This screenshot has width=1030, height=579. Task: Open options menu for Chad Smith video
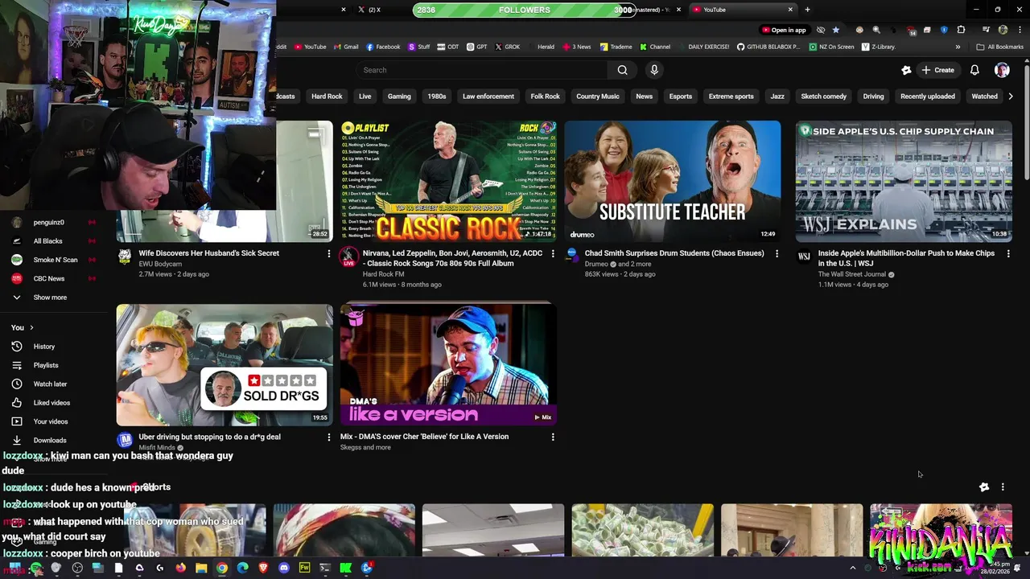(777, 253)
